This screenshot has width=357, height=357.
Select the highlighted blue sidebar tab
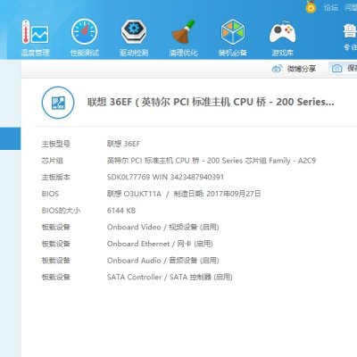10,138
